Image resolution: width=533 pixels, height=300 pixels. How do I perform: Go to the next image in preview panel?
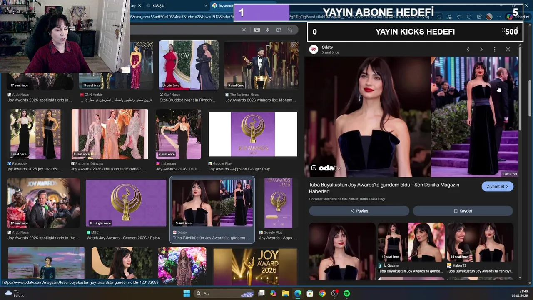tap(481, 50)
